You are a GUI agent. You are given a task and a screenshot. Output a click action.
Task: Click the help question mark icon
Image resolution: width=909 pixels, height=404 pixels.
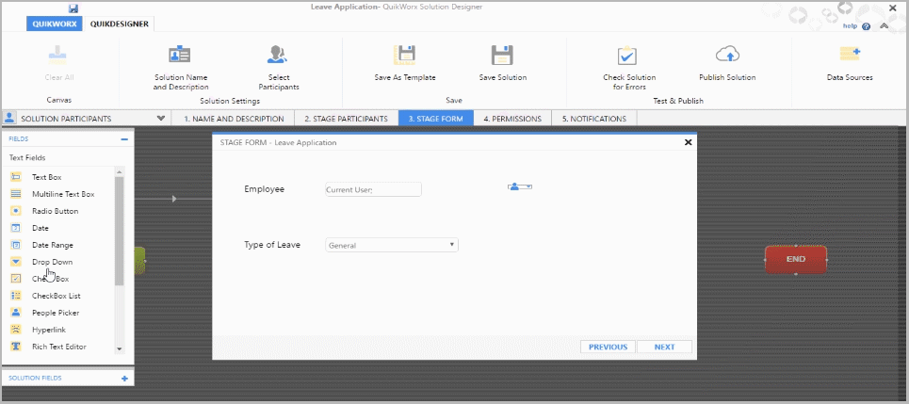point(866,26)
